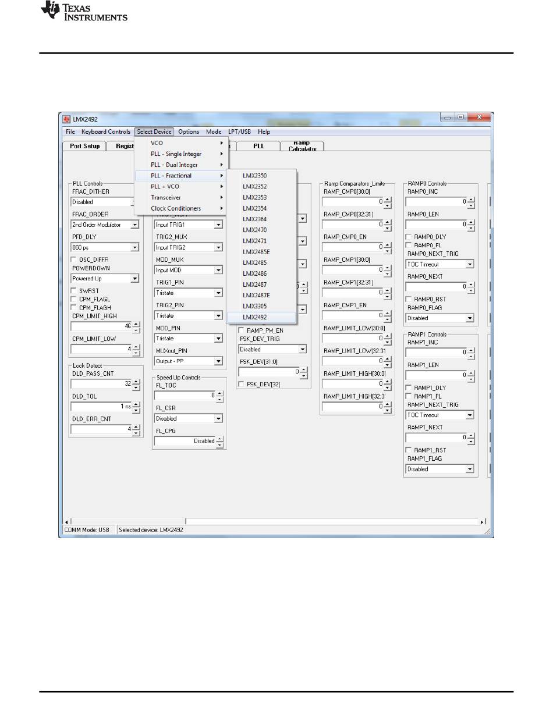Open the File menu
The height and width of the screenshot is (722, 553).
pos(70,132)
